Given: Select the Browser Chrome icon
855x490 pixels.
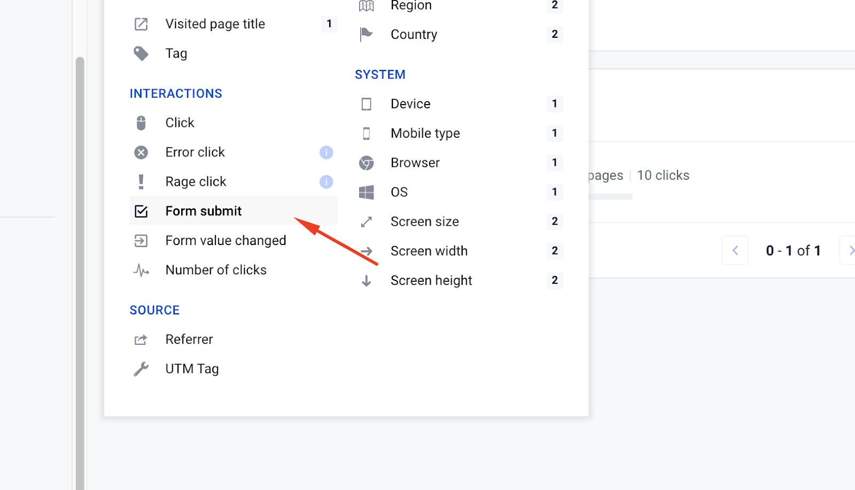Looking at the screenshot, I should (367, 163).
